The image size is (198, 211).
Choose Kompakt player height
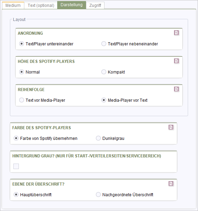[104, 72]
